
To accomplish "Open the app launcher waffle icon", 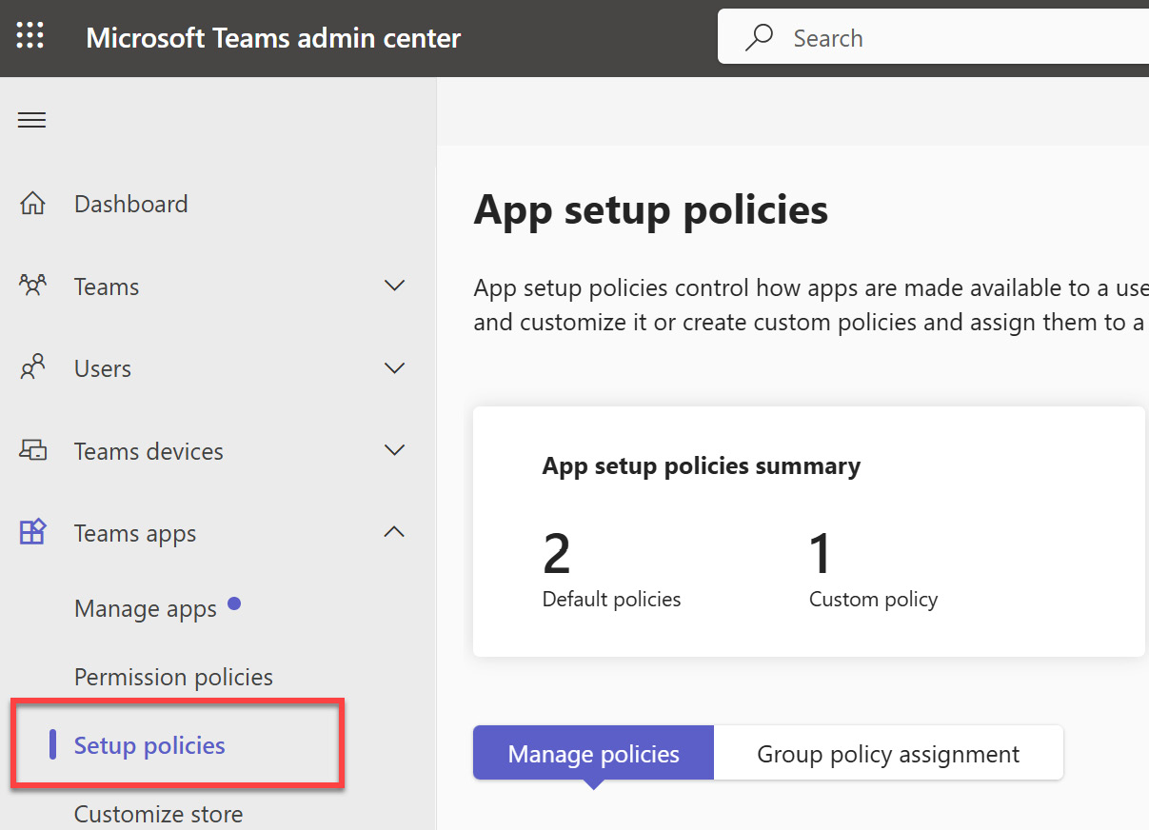I will coord(30,37).
